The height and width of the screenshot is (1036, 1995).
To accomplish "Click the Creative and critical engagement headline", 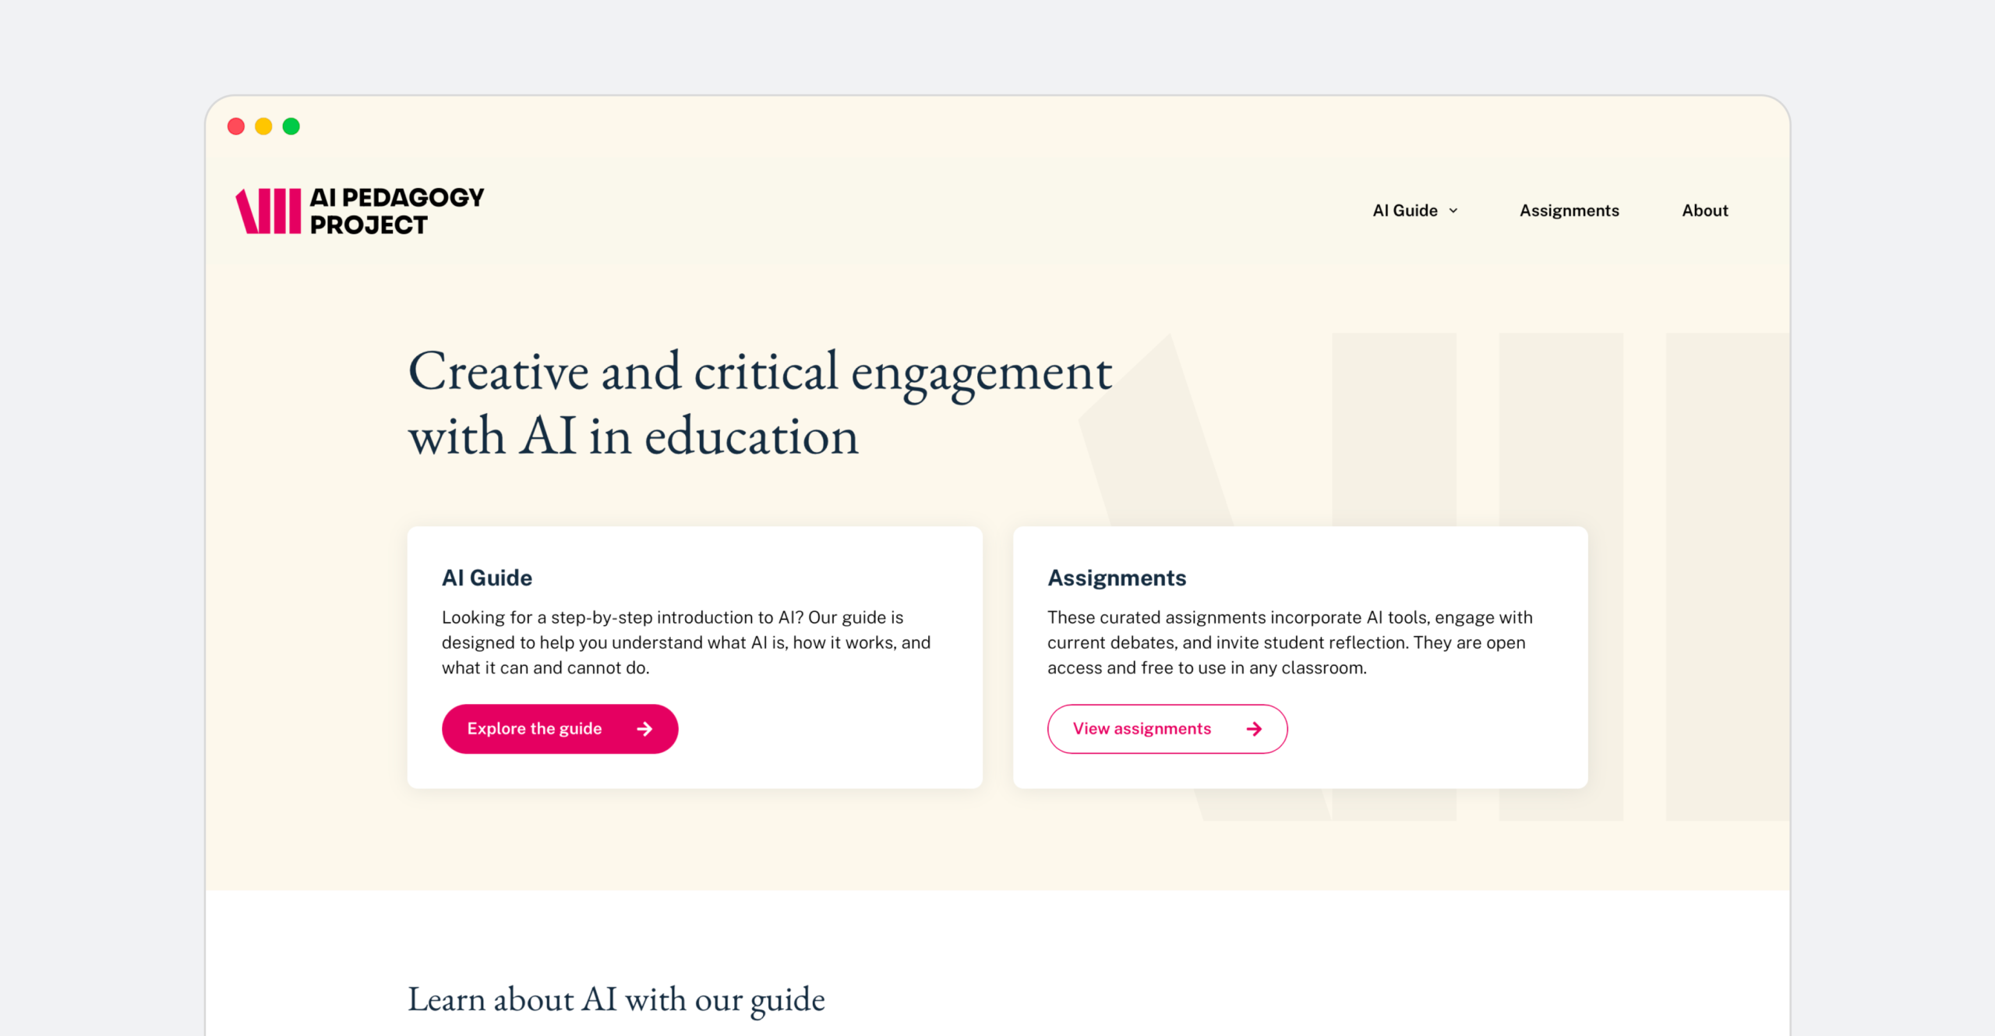I will tap(760, 403).
